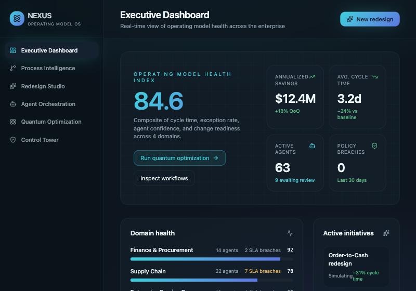
Task: Click the Active initiatives heading
Action: coord(348,233)
